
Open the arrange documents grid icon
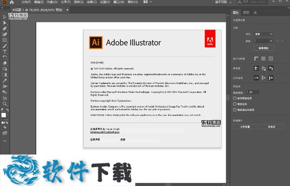(x=145, y=2)
